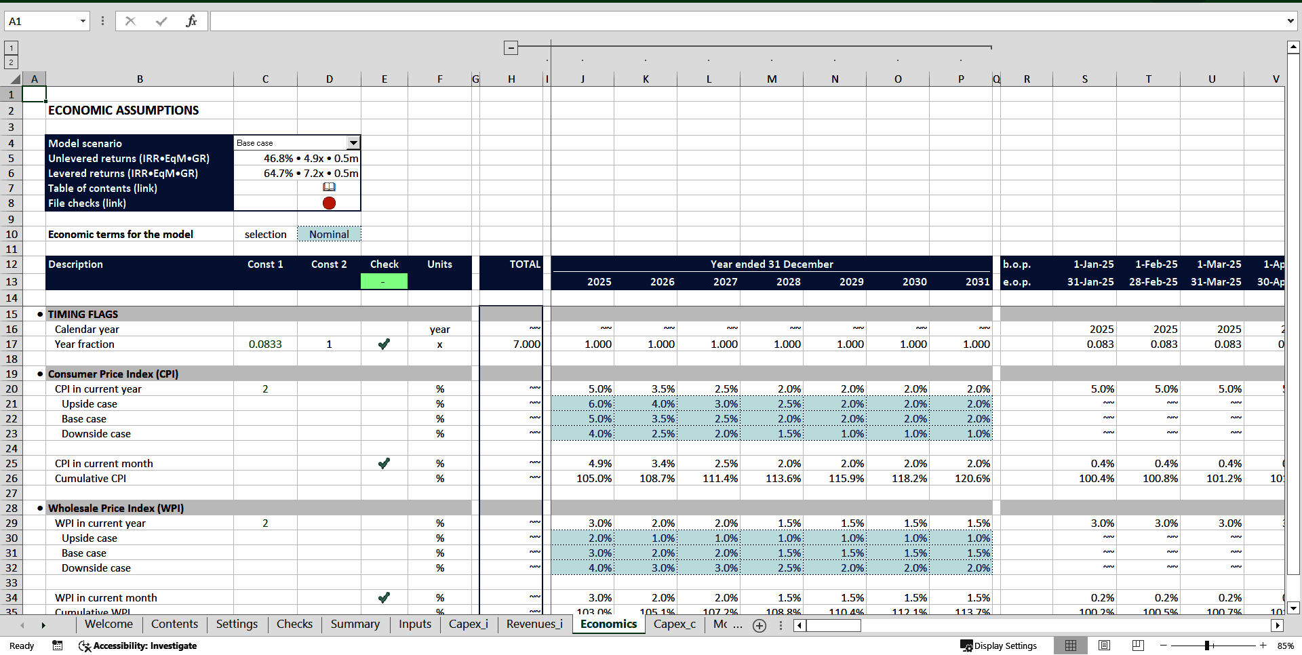Open the Welcome sheet tab
This screenshot has width=1302, height=655.
[x=108, y=624]
